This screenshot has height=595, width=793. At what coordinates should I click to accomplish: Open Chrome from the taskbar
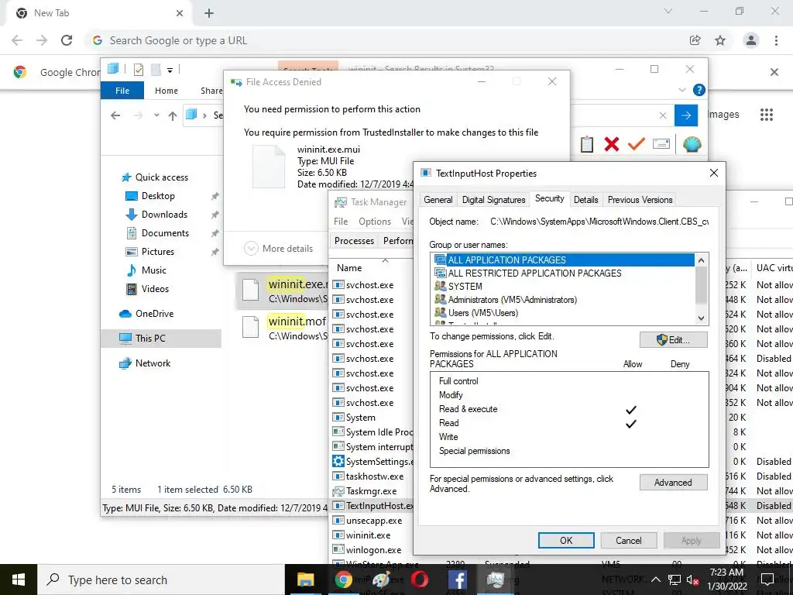coord(343,580)
